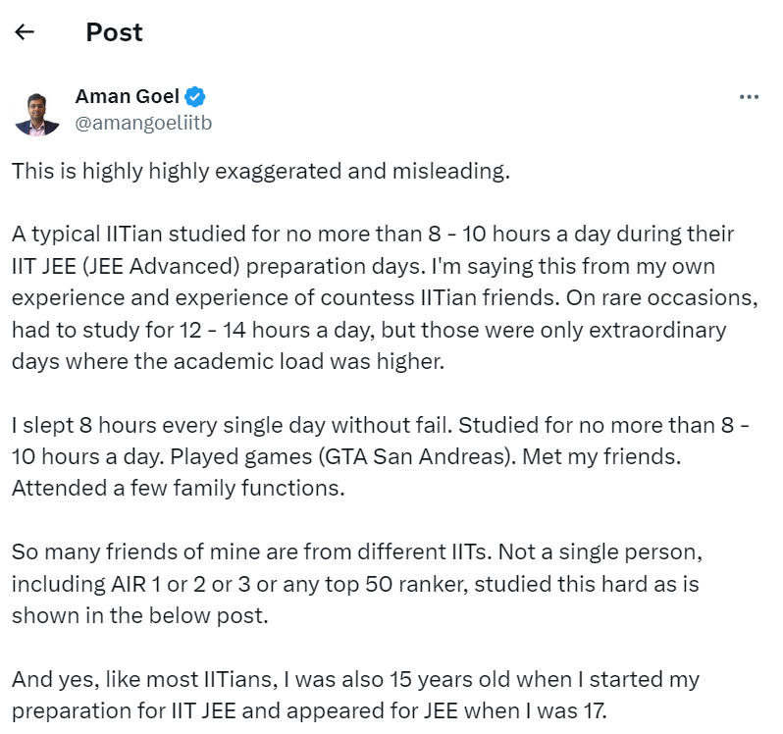
Task: Click the paragraph starting "A typical IITian"
Action: coord(373,297)
